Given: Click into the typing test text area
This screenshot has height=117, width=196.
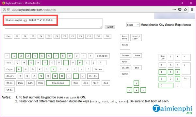Looking at the screenshot, I should click(x=54, y=23).
